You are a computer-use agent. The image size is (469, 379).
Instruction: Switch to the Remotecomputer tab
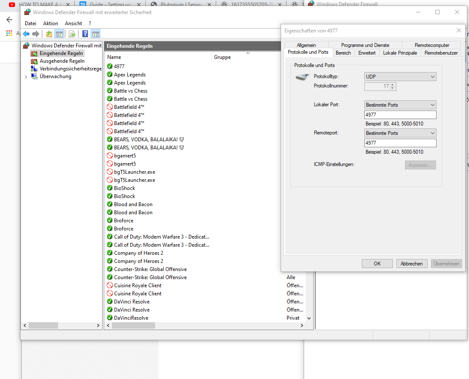click(432, 45)
